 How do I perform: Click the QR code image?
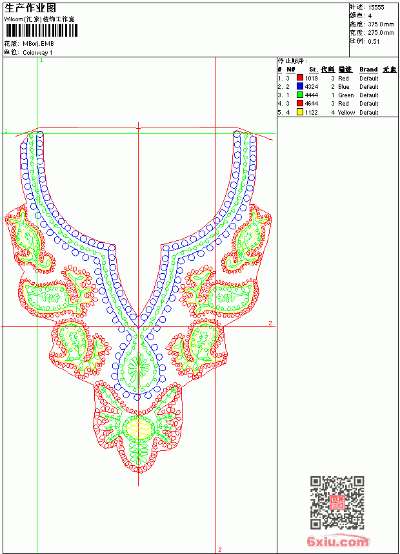pos(337,502)
